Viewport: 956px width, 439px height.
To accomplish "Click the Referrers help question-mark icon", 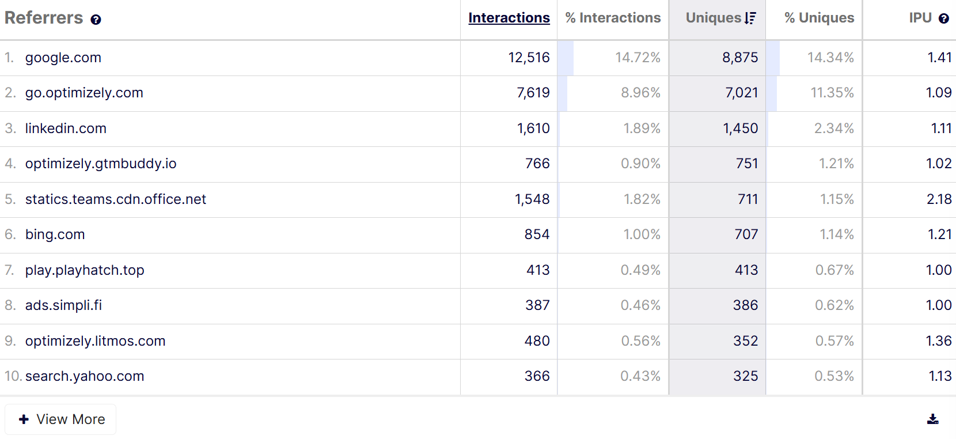I will pos(96,20).
